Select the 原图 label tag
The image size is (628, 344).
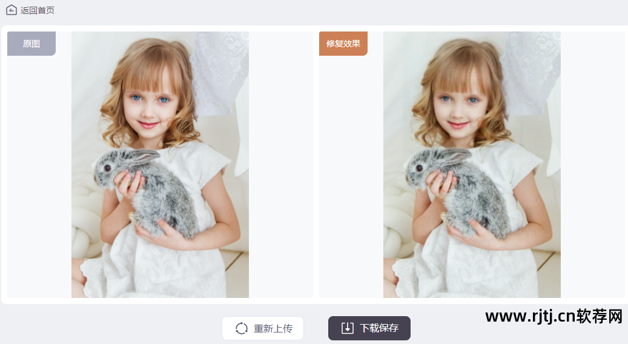pos(31,44)
